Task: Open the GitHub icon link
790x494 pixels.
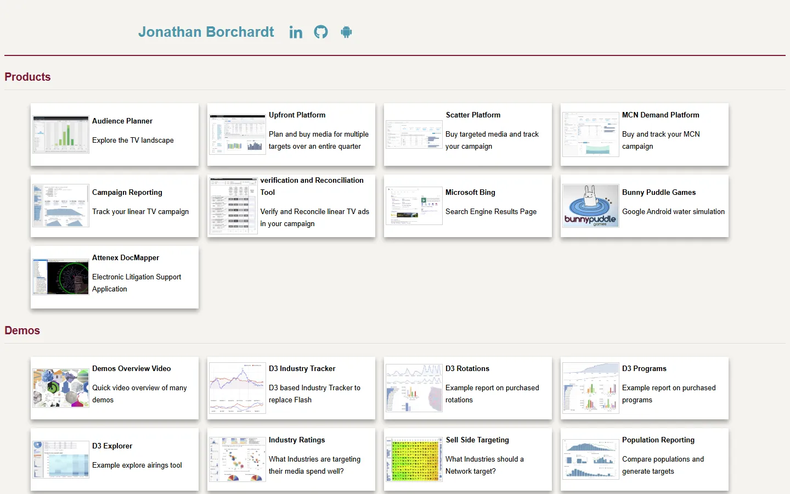Action: click(x=321, y=32)
